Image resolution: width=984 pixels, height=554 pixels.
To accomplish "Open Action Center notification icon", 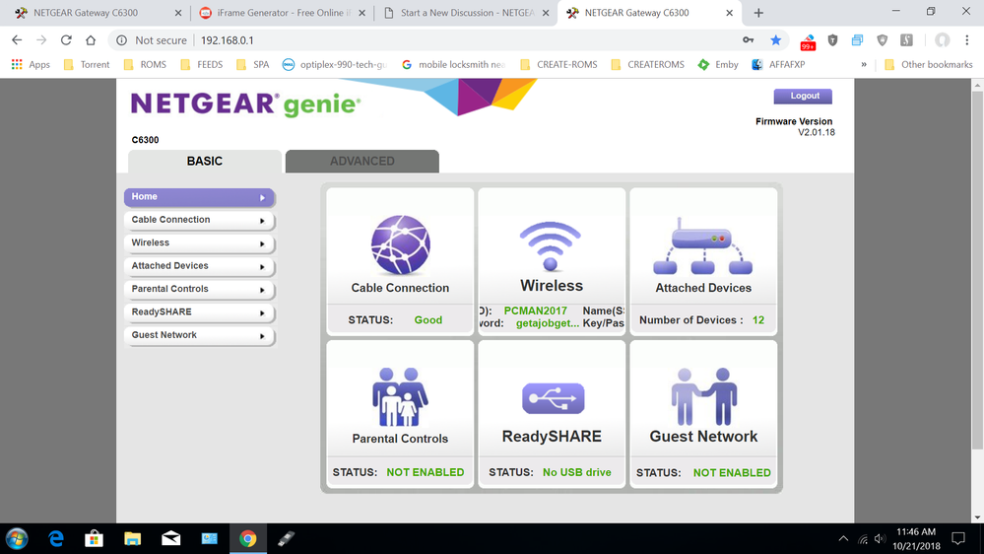I will [958, 538].
